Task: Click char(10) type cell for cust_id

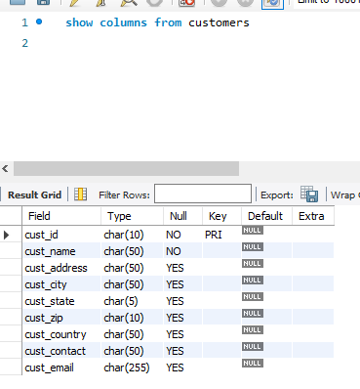Action: pos(132,235)
